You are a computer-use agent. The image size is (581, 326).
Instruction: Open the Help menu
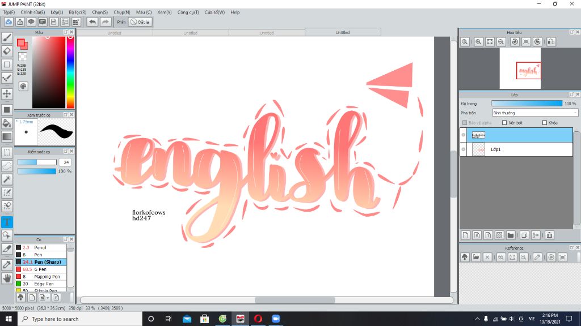point(235,12)
